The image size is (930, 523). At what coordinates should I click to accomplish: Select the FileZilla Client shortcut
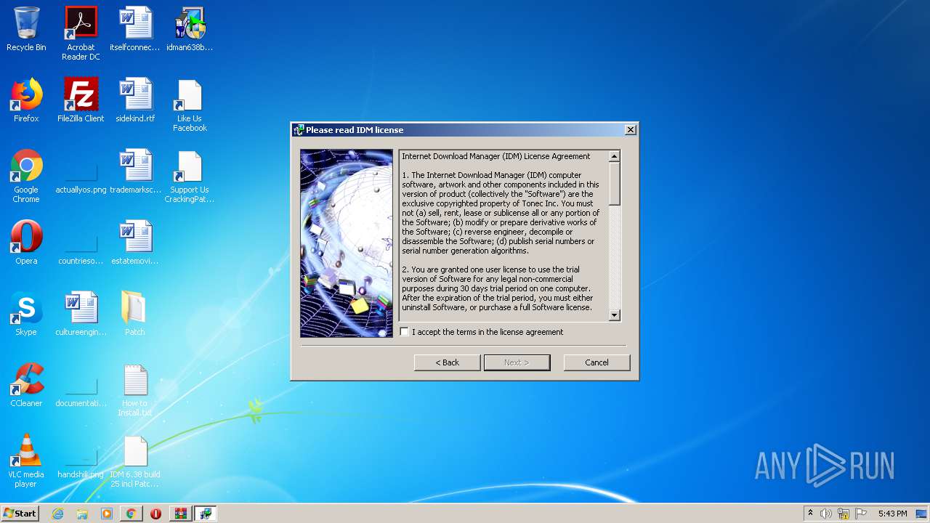(81, 101)
